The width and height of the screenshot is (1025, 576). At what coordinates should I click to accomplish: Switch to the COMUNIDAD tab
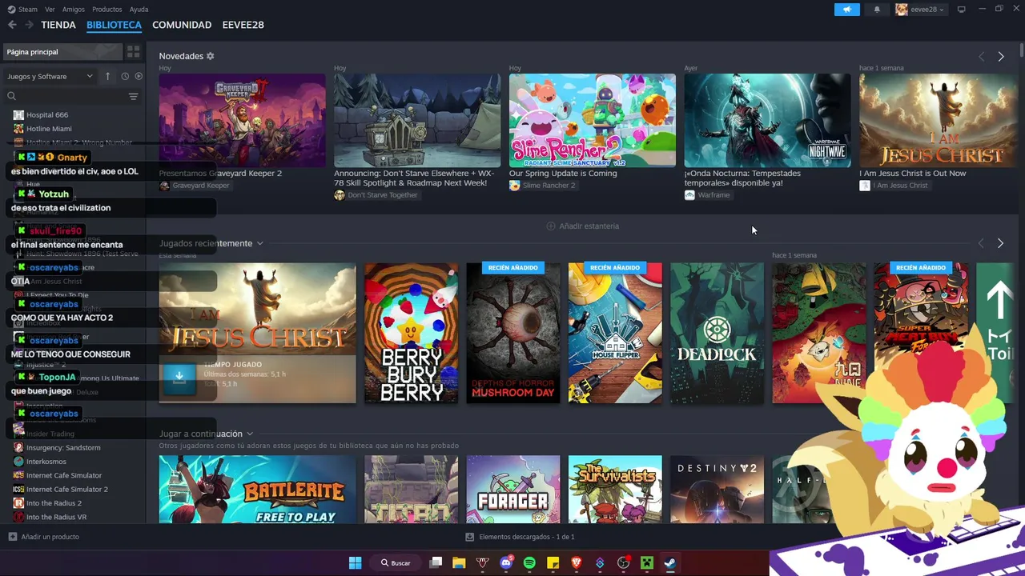coord(182,25)
